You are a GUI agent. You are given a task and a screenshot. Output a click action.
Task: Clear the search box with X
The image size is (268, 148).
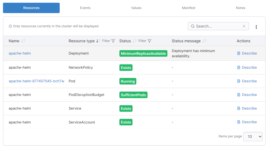(x=244, y=26)
